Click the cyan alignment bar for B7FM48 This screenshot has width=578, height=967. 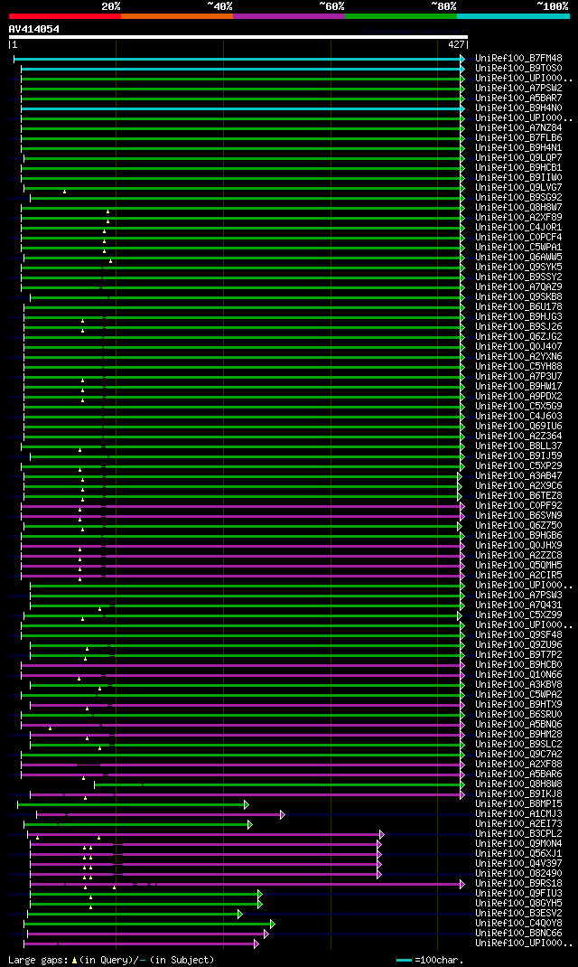tap(239, 59)
